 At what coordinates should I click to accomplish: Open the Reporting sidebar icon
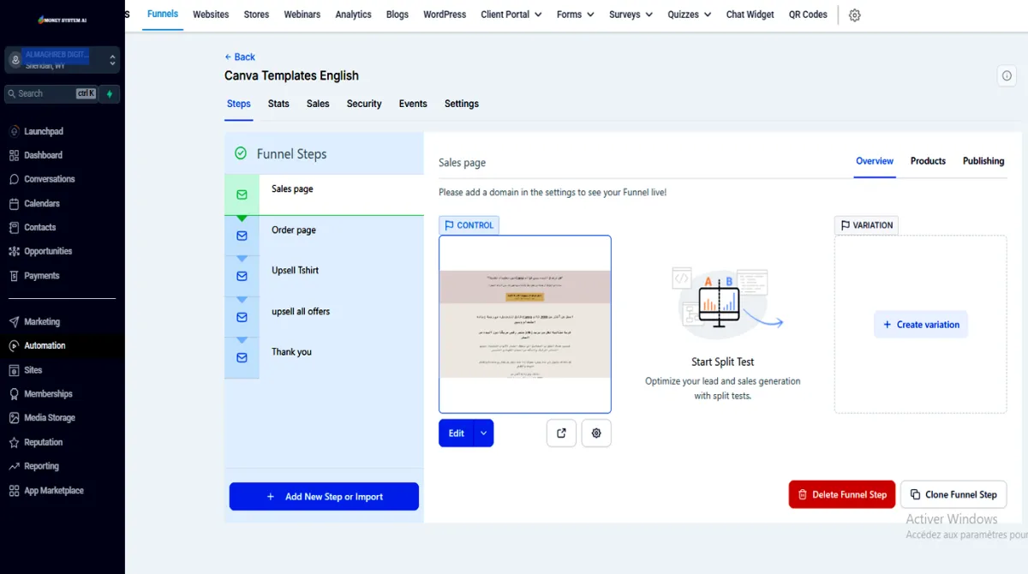coord(14,467)
